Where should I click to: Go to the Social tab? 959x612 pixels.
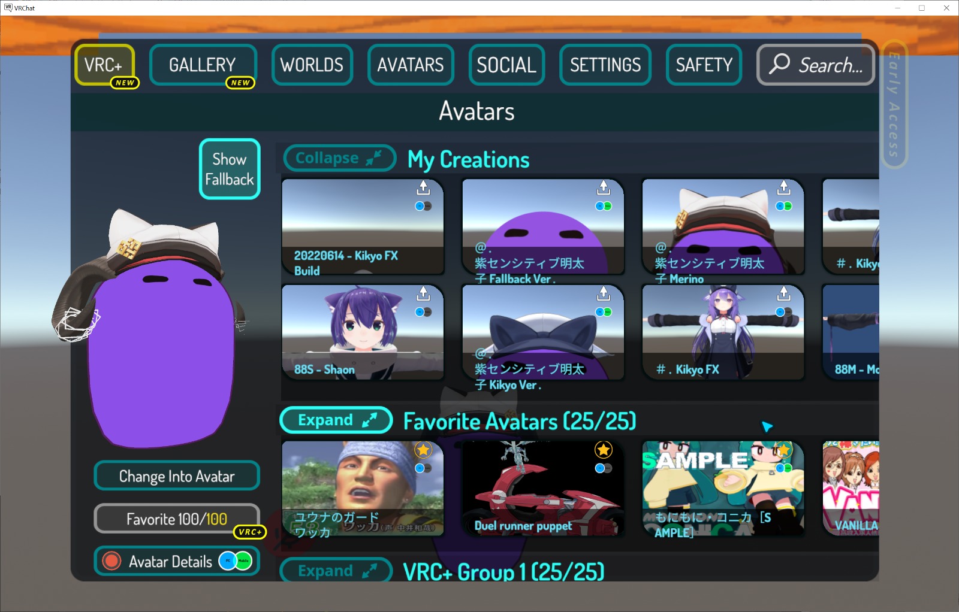pyautogui.click(x=506, y=65)
